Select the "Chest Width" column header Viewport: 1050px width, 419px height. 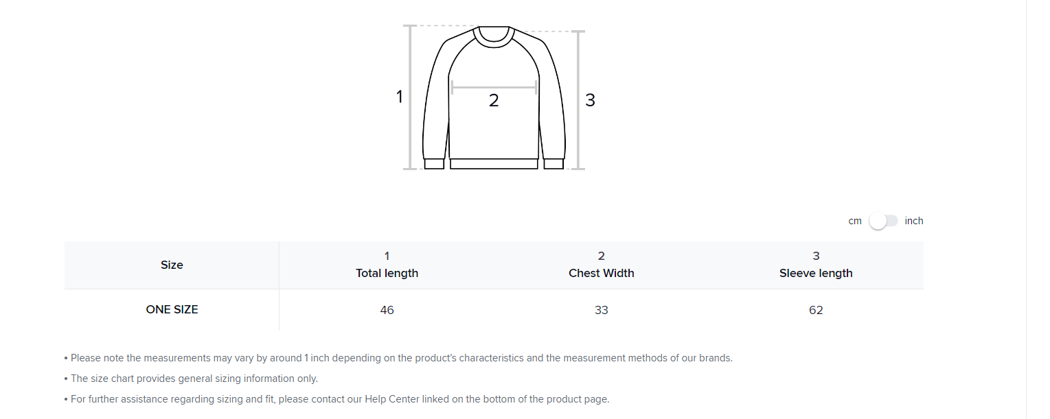(602, 273)
